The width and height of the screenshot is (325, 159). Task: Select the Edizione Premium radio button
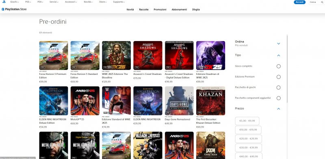[279, 77]
